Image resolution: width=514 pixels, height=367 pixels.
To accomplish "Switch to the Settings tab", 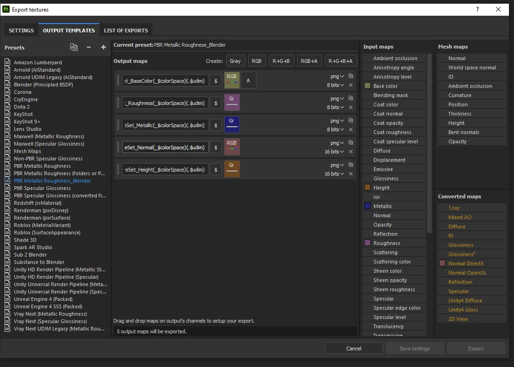I will click(21, 30).
